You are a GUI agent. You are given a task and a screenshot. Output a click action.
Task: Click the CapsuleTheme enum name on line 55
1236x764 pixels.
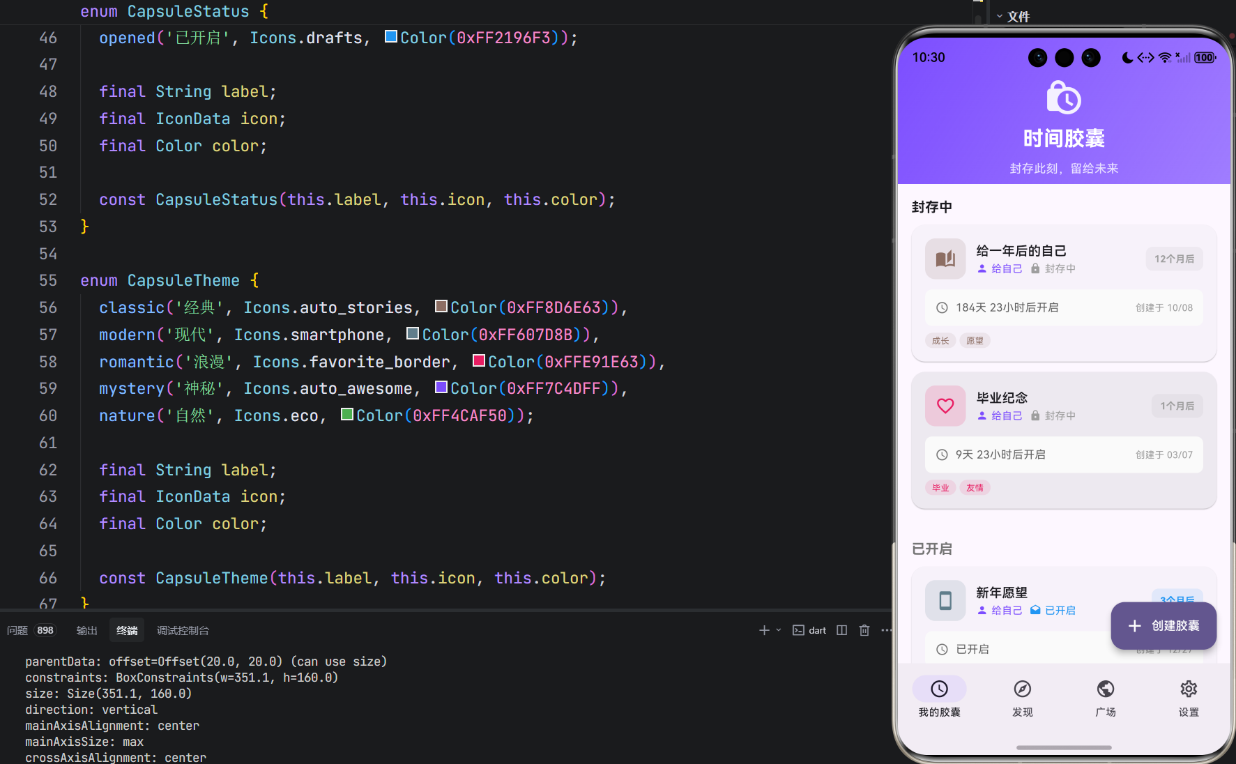tap(183, 280)
